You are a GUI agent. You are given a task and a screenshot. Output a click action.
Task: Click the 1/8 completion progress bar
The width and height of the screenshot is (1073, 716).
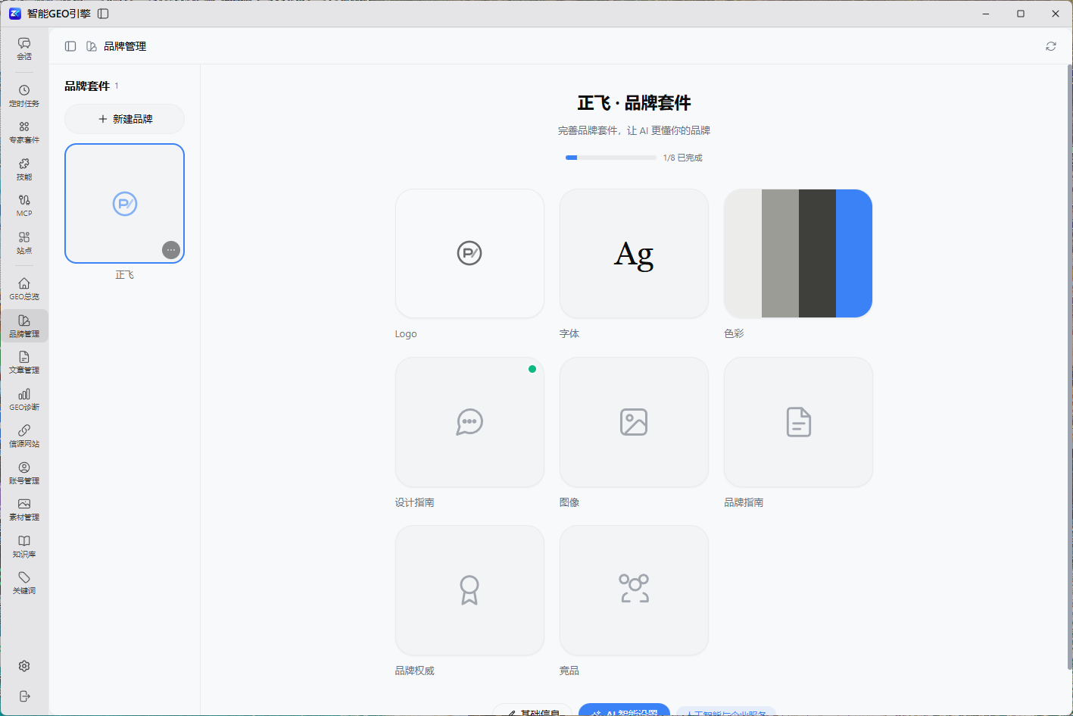[611, 158]
